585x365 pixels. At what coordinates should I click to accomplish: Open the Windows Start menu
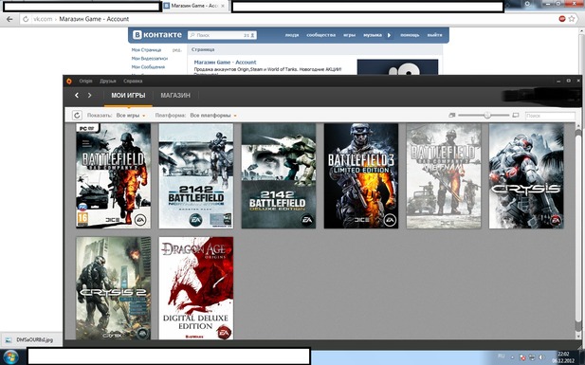pyautogui.click(x=10, y=356)
